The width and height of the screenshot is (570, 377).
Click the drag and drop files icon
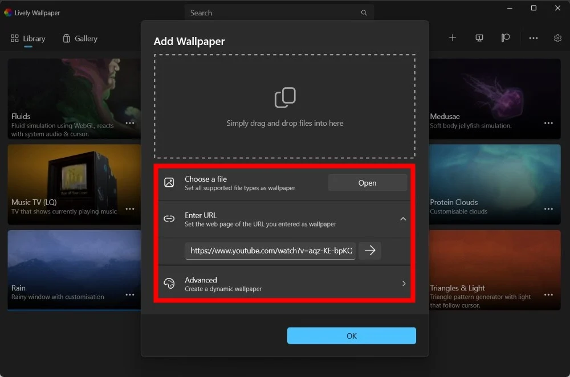[x=285, y=98]
